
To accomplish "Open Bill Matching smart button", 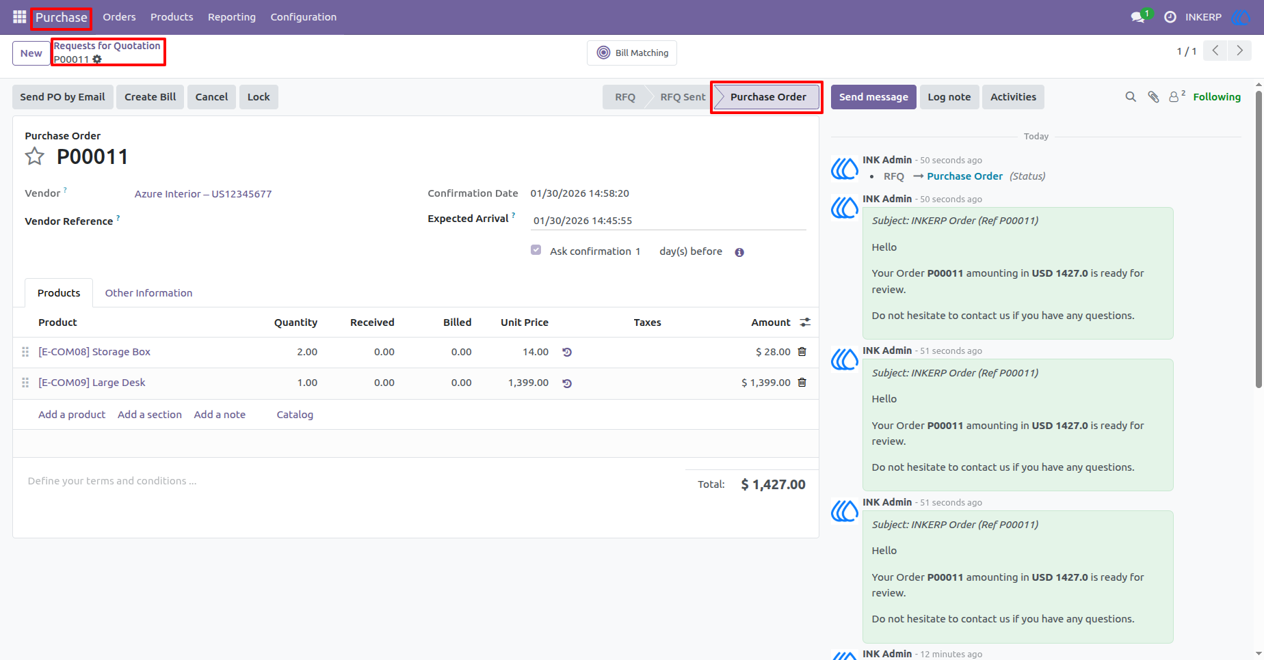I will click(x=632, y=53).
